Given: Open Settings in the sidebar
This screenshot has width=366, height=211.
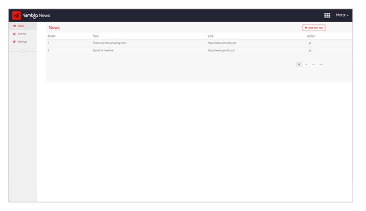Looking at the screenshot, I should 23,42.
